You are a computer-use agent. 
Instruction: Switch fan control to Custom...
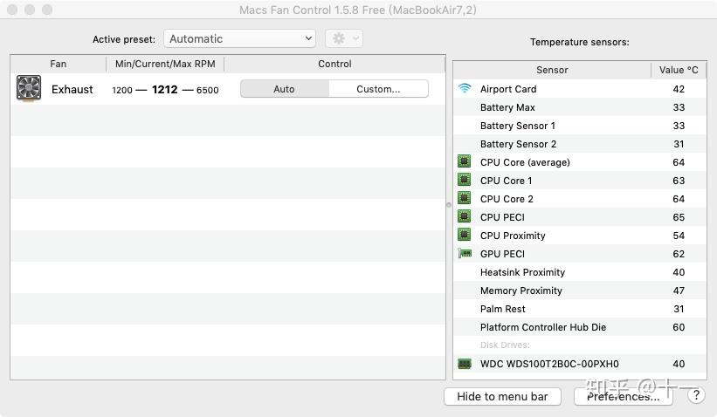click(x=378, y=89)
